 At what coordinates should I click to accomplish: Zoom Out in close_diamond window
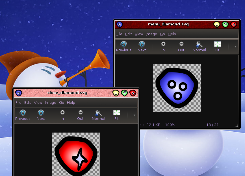point(80,115)
